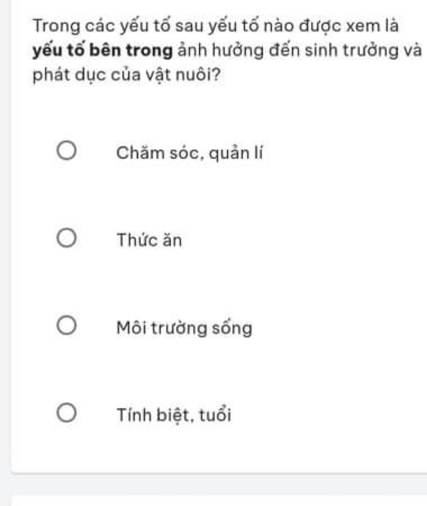Screen dimensions: 427x506
Task: Click the bold phrase "yếu tố bên trong"
Action: [x=103, y=51]
